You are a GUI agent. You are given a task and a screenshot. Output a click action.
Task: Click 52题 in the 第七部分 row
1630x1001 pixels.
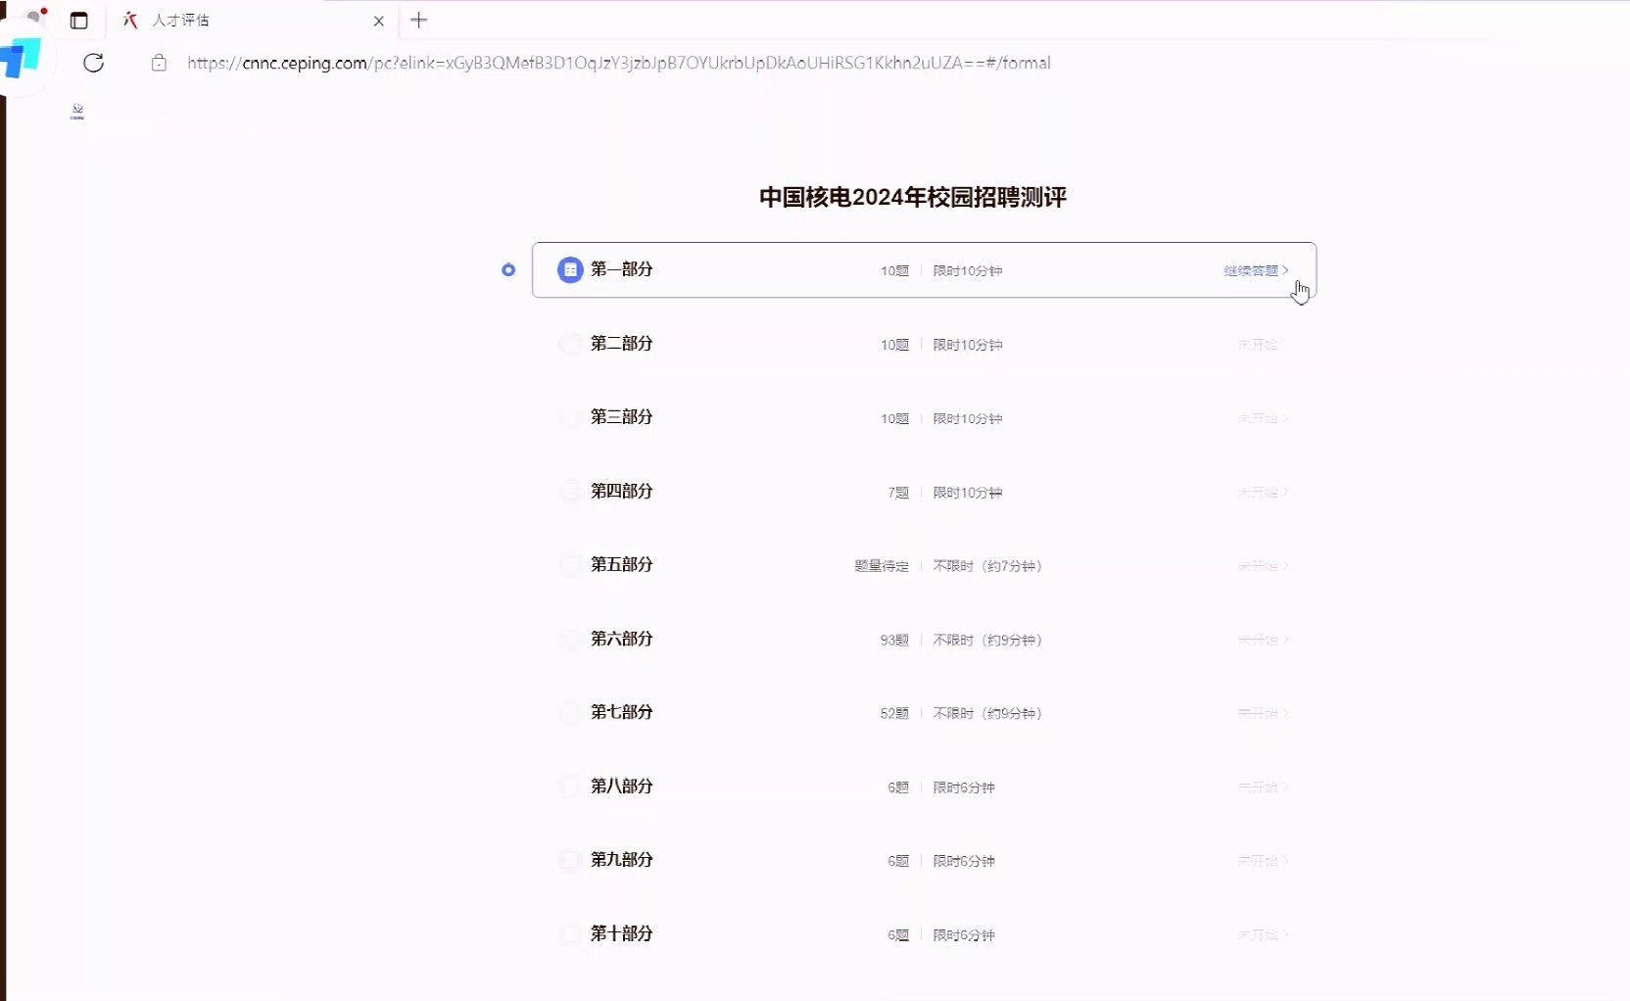pos(894,714)
